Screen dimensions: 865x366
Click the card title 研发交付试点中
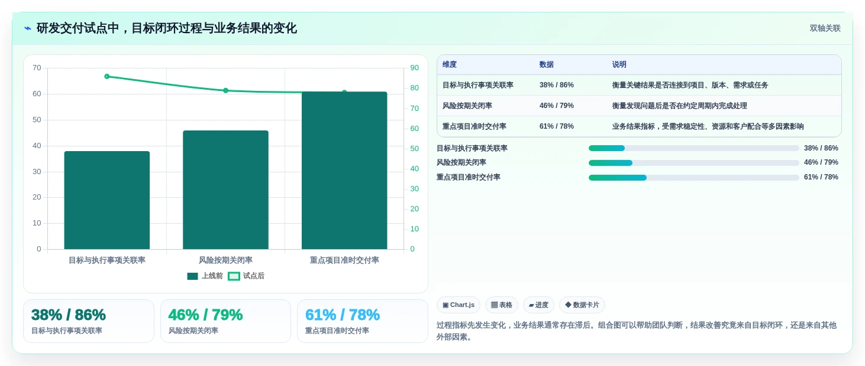(167, 28)
